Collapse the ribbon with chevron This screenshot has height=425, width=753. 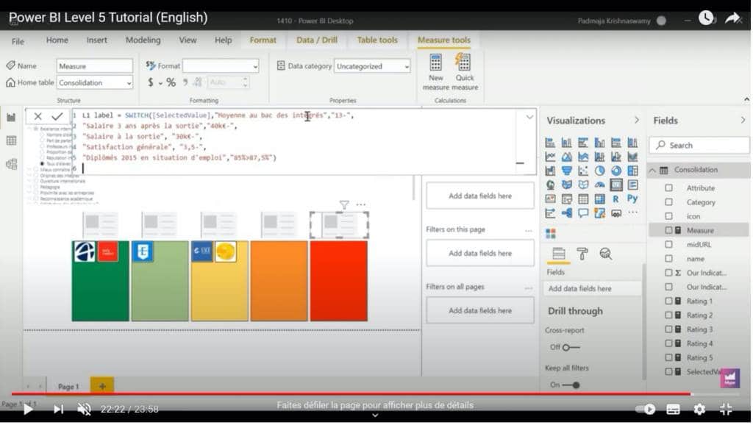pos(747,99)
